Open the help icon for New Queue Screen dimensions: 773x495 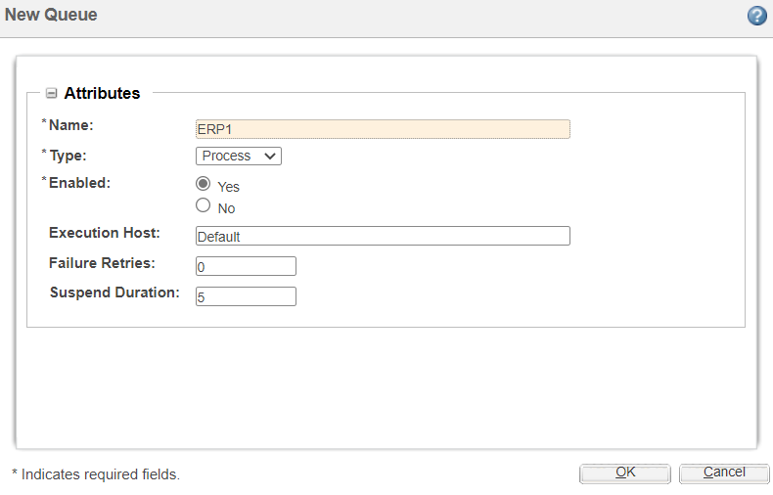point(756,16)
